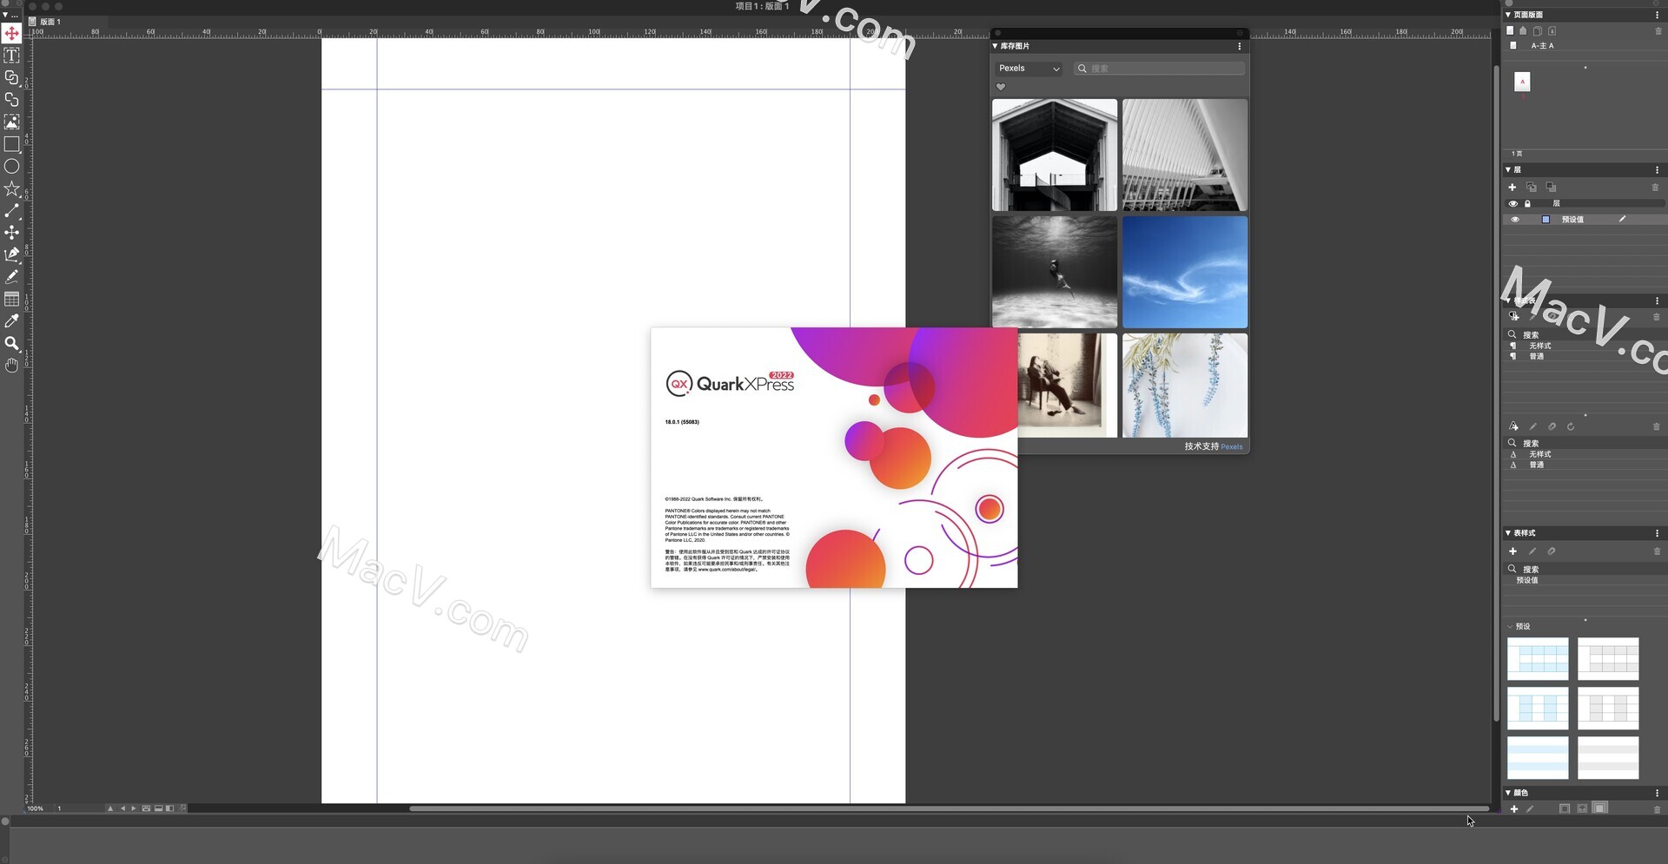
Task: Select the blue sky stock image thumbnail
Action: (x=1184, y=272)
